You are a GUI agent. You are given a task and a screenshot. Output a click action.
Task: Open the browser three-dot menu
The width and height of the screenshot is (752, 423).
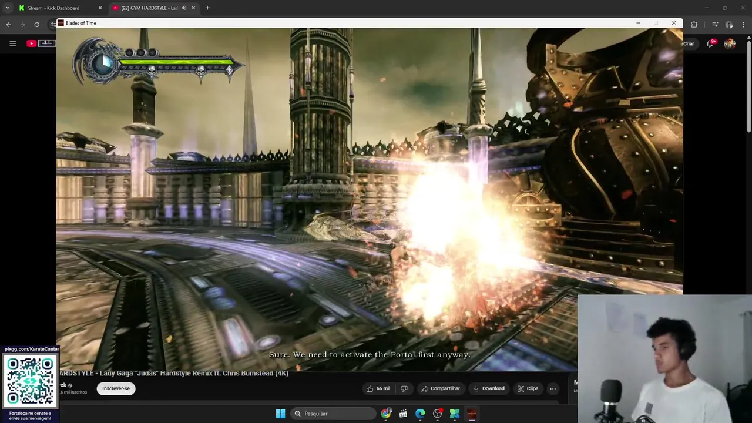[744, 24]
